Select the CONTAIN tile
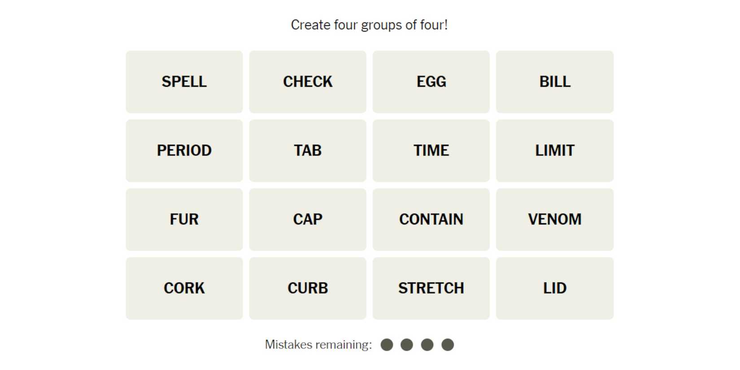 [431, 219]
